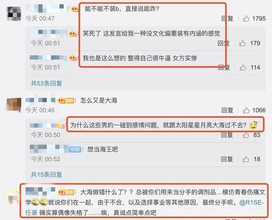Like the reply with 114 likes
Screen dimensions: 272x220
click(243, 68)
